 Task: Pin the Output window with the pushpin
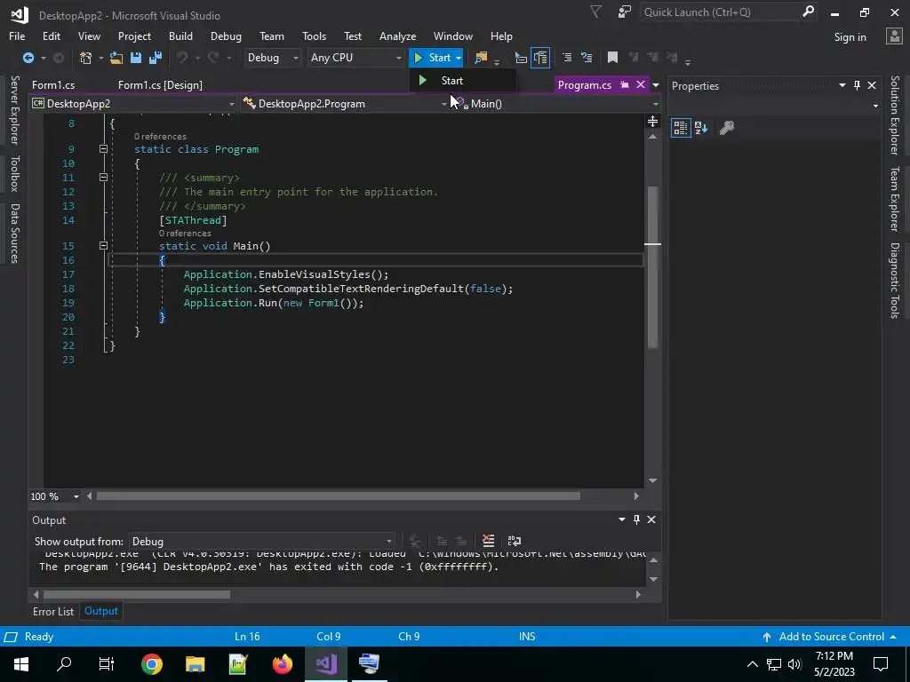coord(636,519)
